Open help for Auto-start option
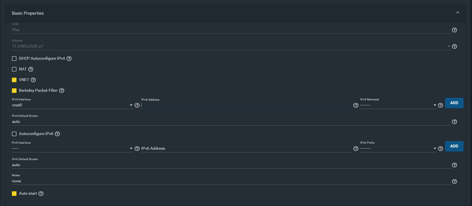This screenshot has height=206, width=472. tap(41, 194)
